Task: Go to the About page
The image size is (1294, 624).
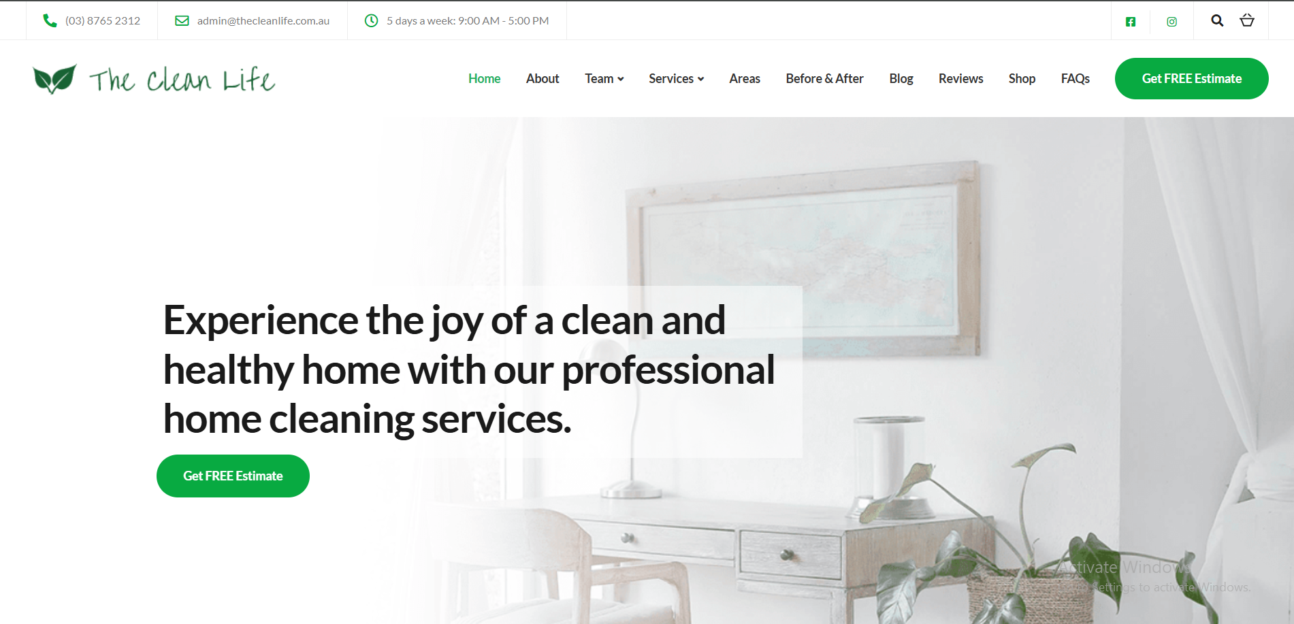Action: click(x=543, y=79)
